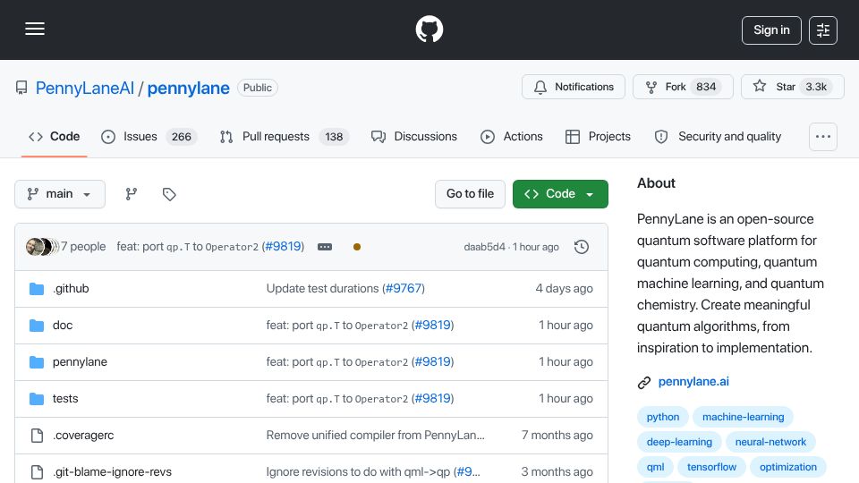Screen dimensions: 859x483
Task: Open the Actions tab
Action: [512, 136]
